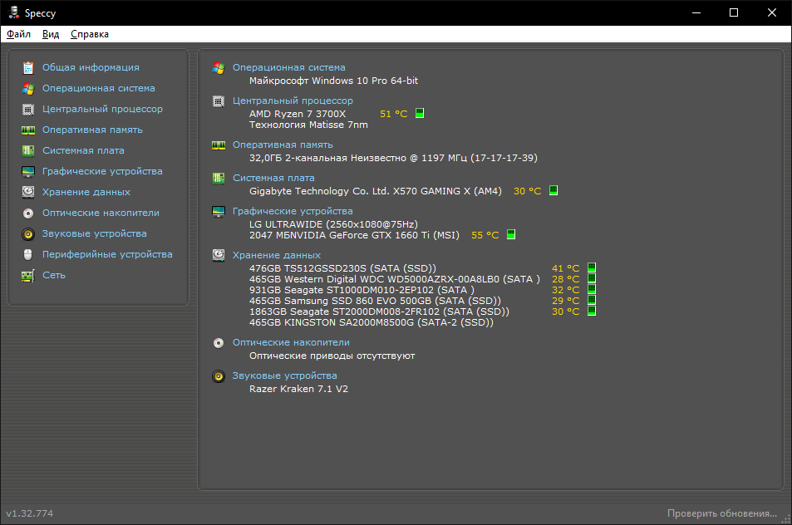The width and height of the screenshot is (792, 525).
Task: Click the Windows flag icon in the sidebar
Action: 28,88
